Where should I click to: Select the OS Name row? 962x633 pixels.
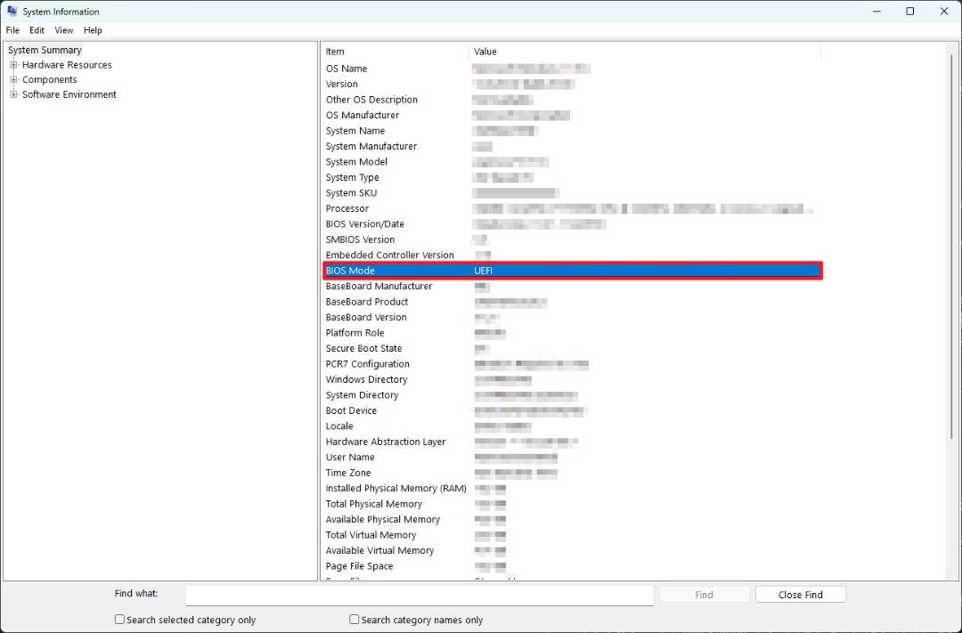(572, 69)
